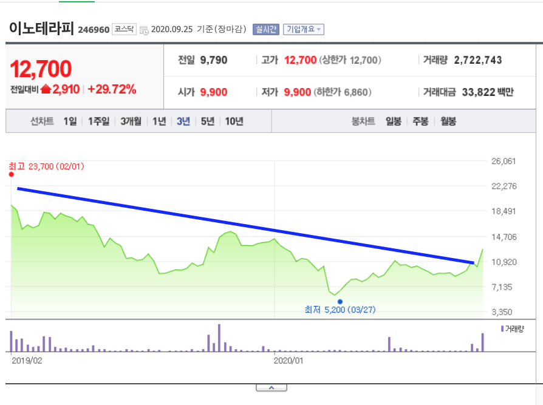
Task: Click the red up-arrow change icon
Action: pyautogui.click(x=46, y=89)
